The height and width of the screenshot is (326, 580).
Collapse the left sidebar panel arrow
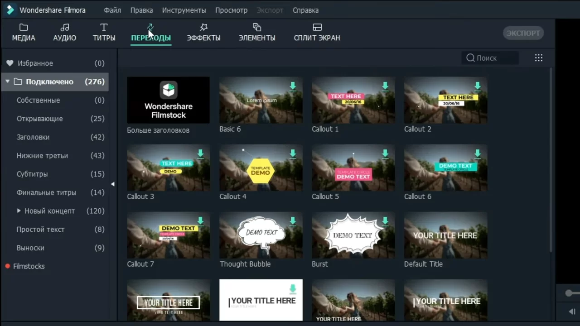[x=113, y=184]
